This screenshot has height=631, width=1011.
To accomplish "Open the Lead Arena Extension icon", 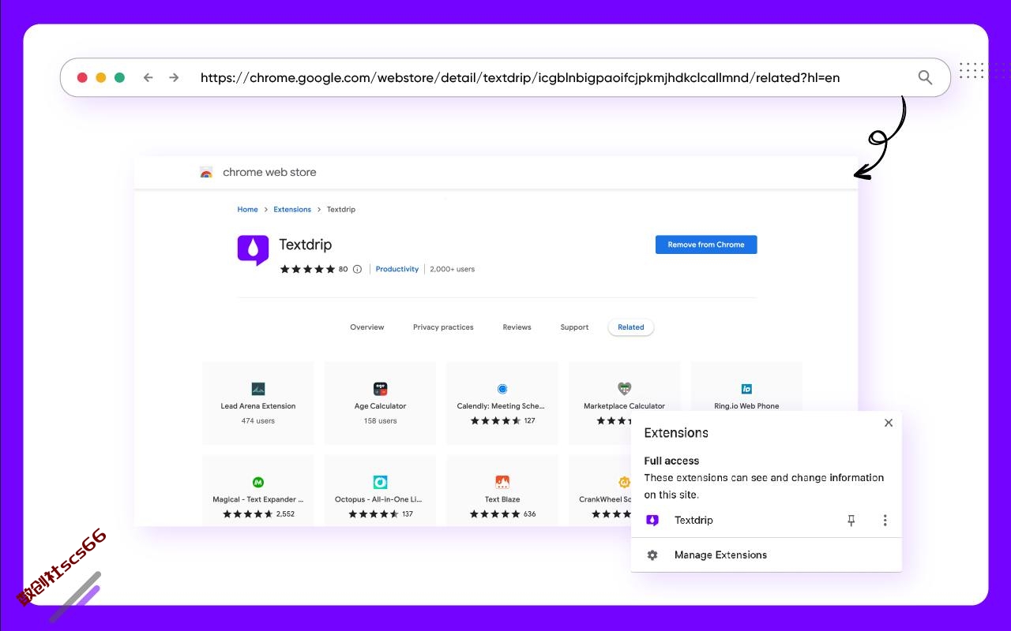I will [258, 389].
